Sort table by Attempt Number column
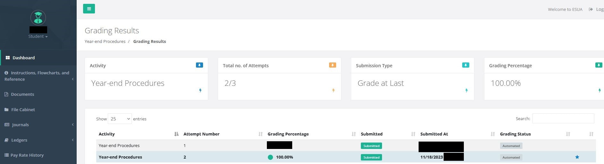Viewport: 604px width, 164px height. (201, 134)
